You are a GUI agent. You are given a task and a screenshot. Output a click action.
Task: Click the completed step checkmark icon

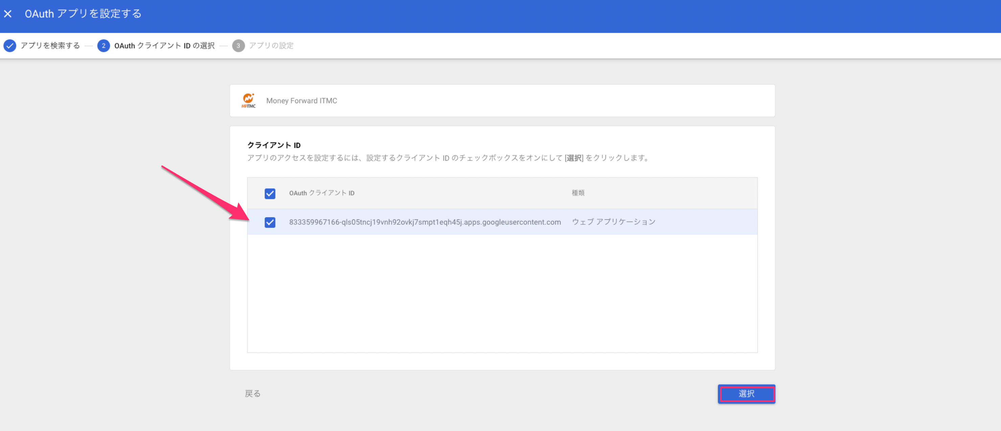(10, 46)
